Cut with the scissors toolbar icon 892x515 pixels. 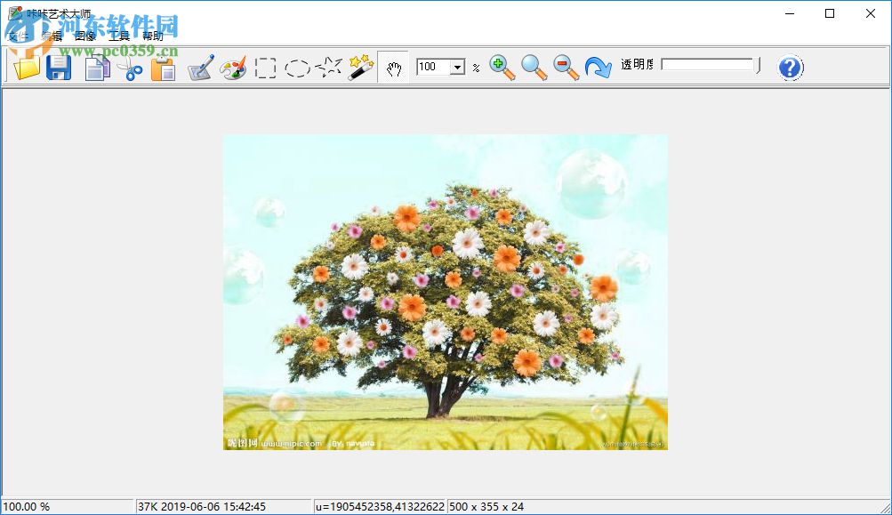coord(130,68)
